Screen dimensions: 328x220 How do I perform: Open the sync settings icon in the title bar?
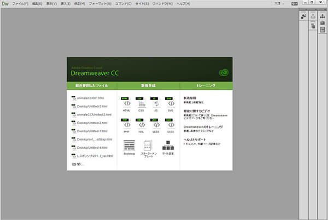[295, 4]
